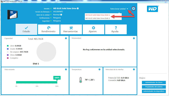Click the Disk 1 label under chart
Image resolution: width=169 pixels, height=96 pixels.
coord(36,64)
